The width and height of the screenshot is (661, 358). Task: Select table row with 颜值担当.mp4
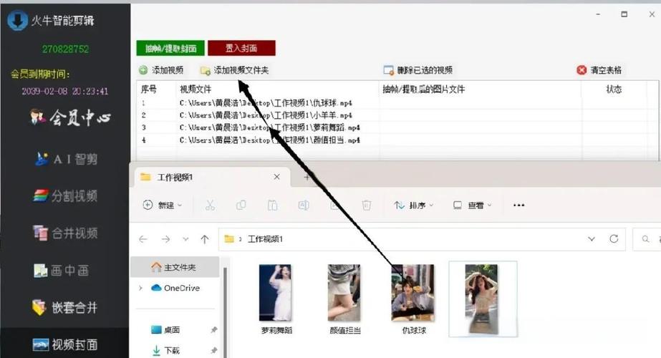tap(396, 140)
